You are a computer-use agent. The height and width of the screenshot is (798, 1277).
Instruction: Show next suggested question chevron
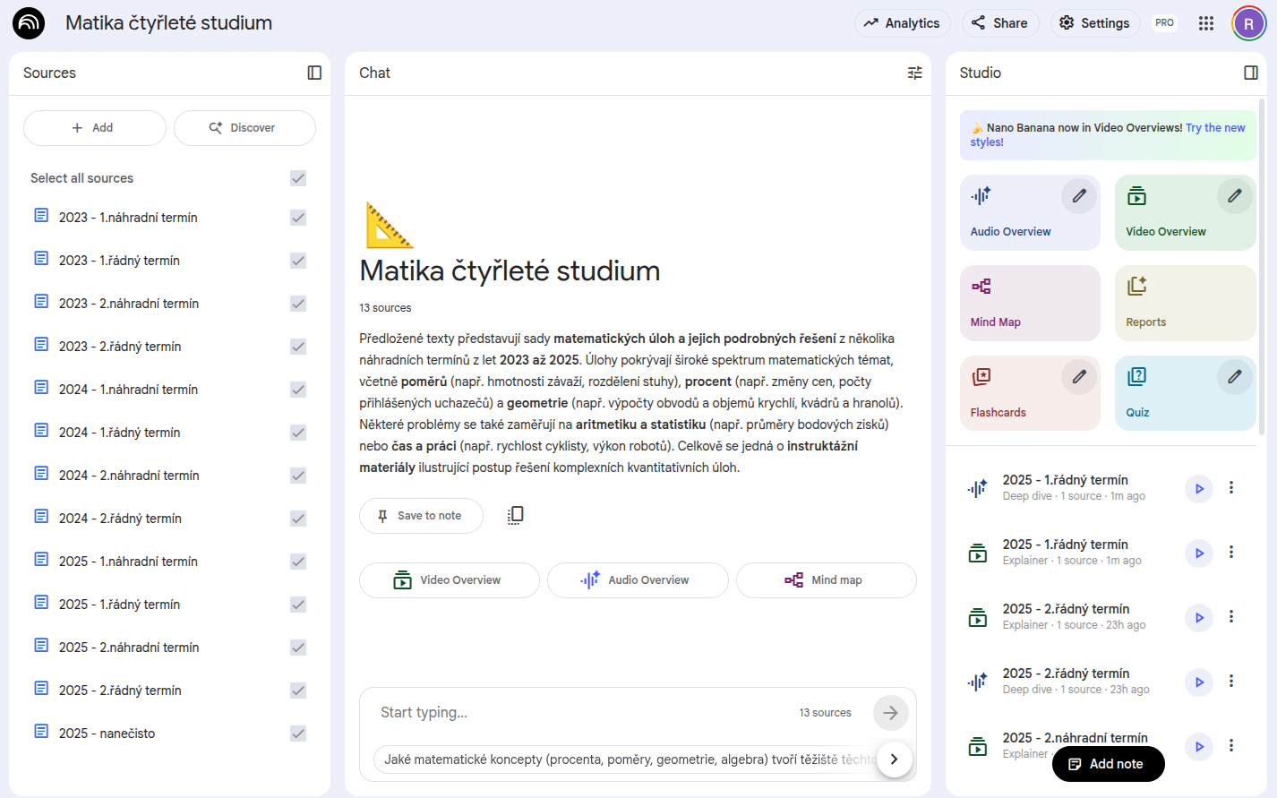pyautogui.click(x=894, y=759)
